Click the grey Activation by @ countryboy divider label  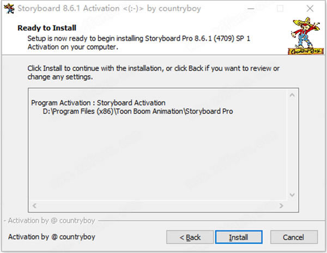pos(51,220)
